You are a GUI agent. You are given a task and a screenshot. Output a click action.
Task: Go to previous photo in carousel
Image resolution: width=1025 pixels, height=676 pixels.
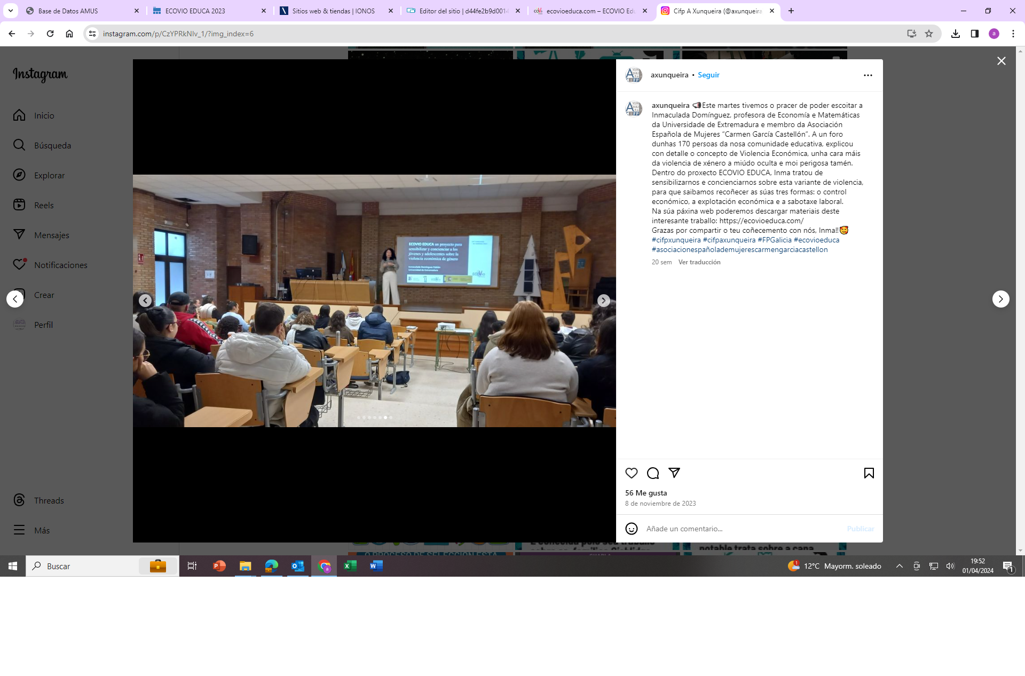pos(145,301)
